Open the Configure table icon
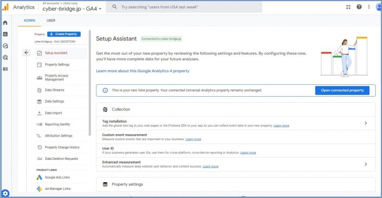The height and width of the screenshot is (198, 382). 5,69
